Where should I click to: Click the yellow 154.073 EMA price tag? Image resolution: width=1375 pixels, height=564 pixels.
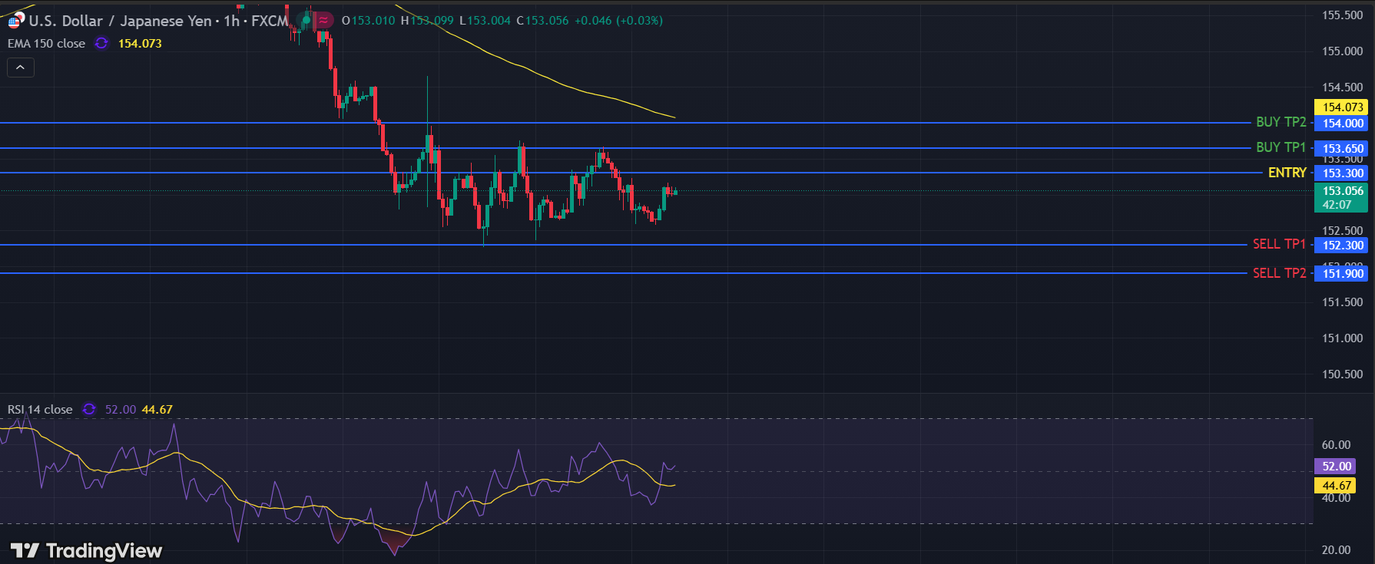point(1342,107)
